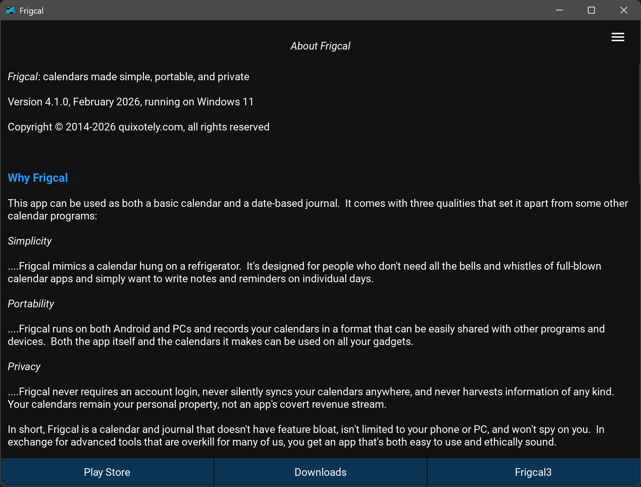Click the Frigcal app icon in title bar

[x=10, y=10]
